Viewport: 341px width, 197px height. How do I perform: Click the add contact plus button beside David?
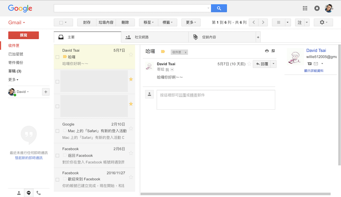click(46, 92)
